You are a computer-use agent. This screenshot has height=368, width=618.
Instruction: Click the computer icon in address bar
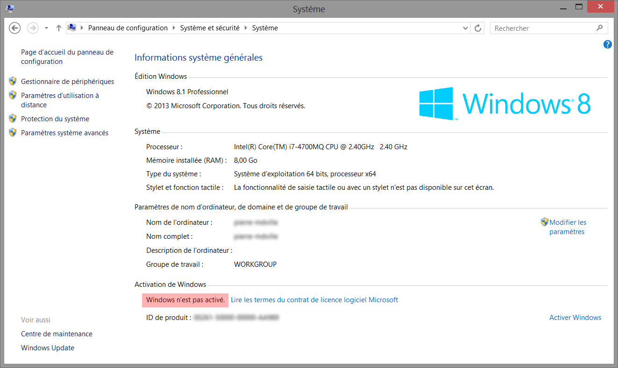pyautogui.click(x=72, y=28)
